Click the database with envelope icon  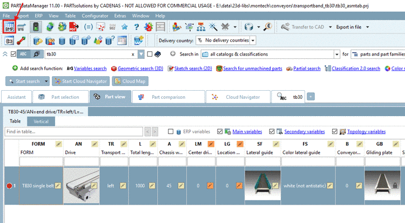pyautogui.click(x=74, y=40)
